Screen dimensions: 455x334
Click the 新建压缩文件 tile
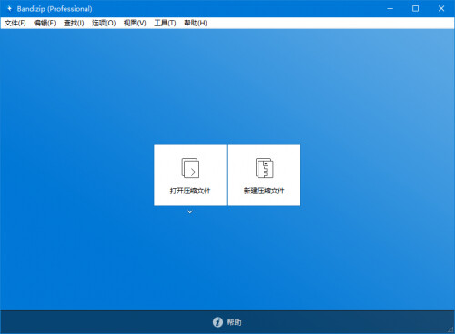[264, 175]
